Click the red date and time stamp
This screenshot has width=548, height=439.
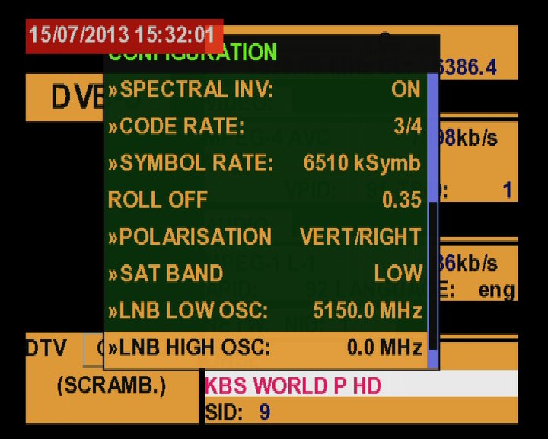(122, 36)
